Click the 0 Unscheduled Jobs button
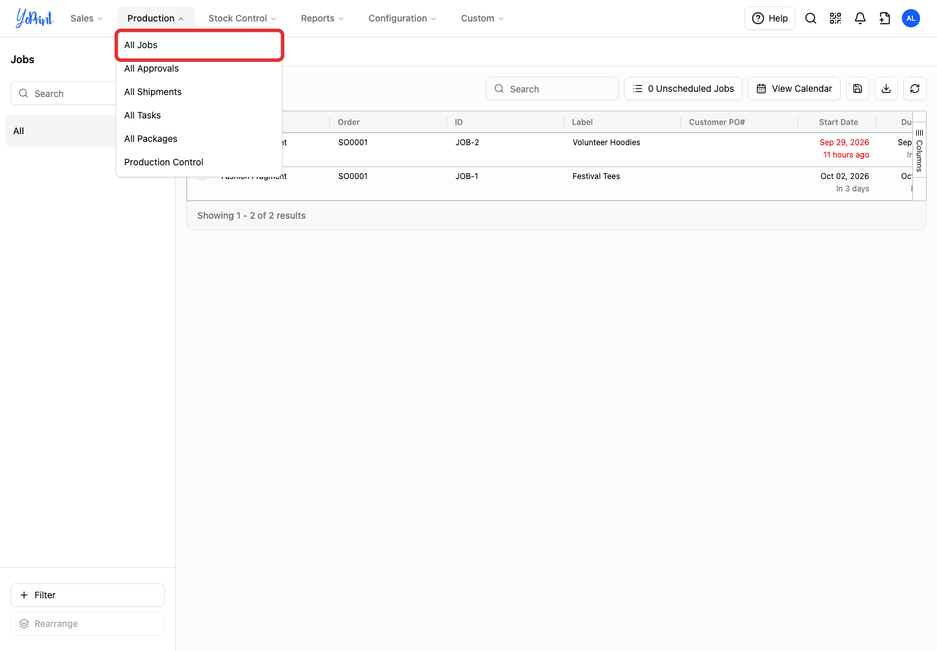This screenshot has width=937, height=651. point(683,89)
